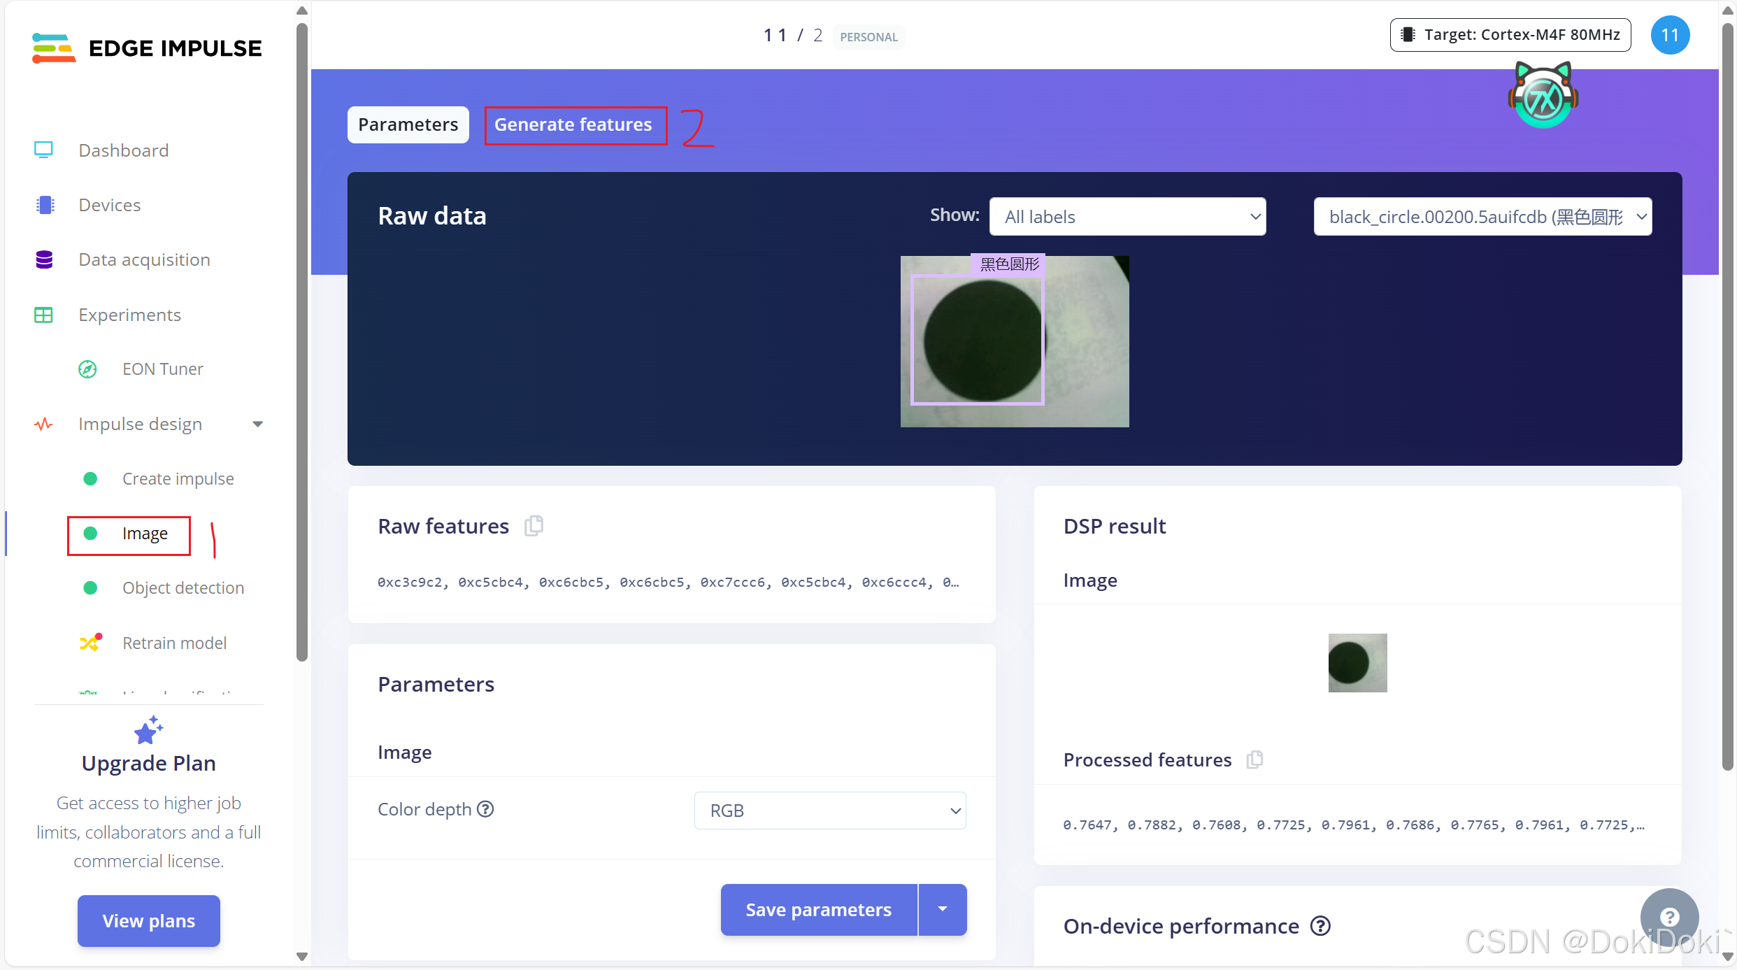Click the DSP result image thumbnail
1737x970 pixels.
pos(1357,663)
